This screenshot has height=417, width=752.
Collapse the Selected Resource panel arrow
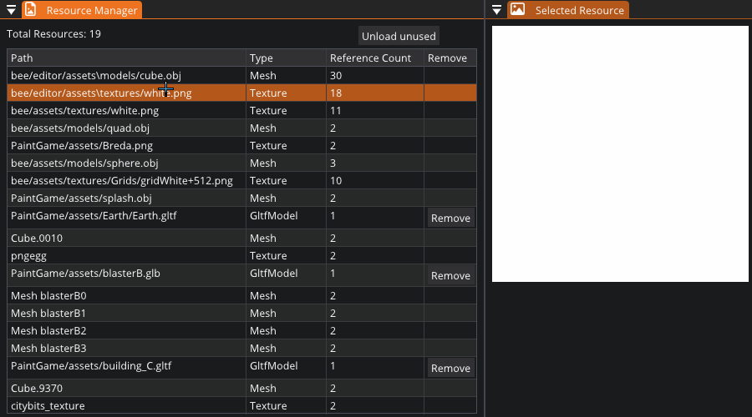click(x=496, y=10)
